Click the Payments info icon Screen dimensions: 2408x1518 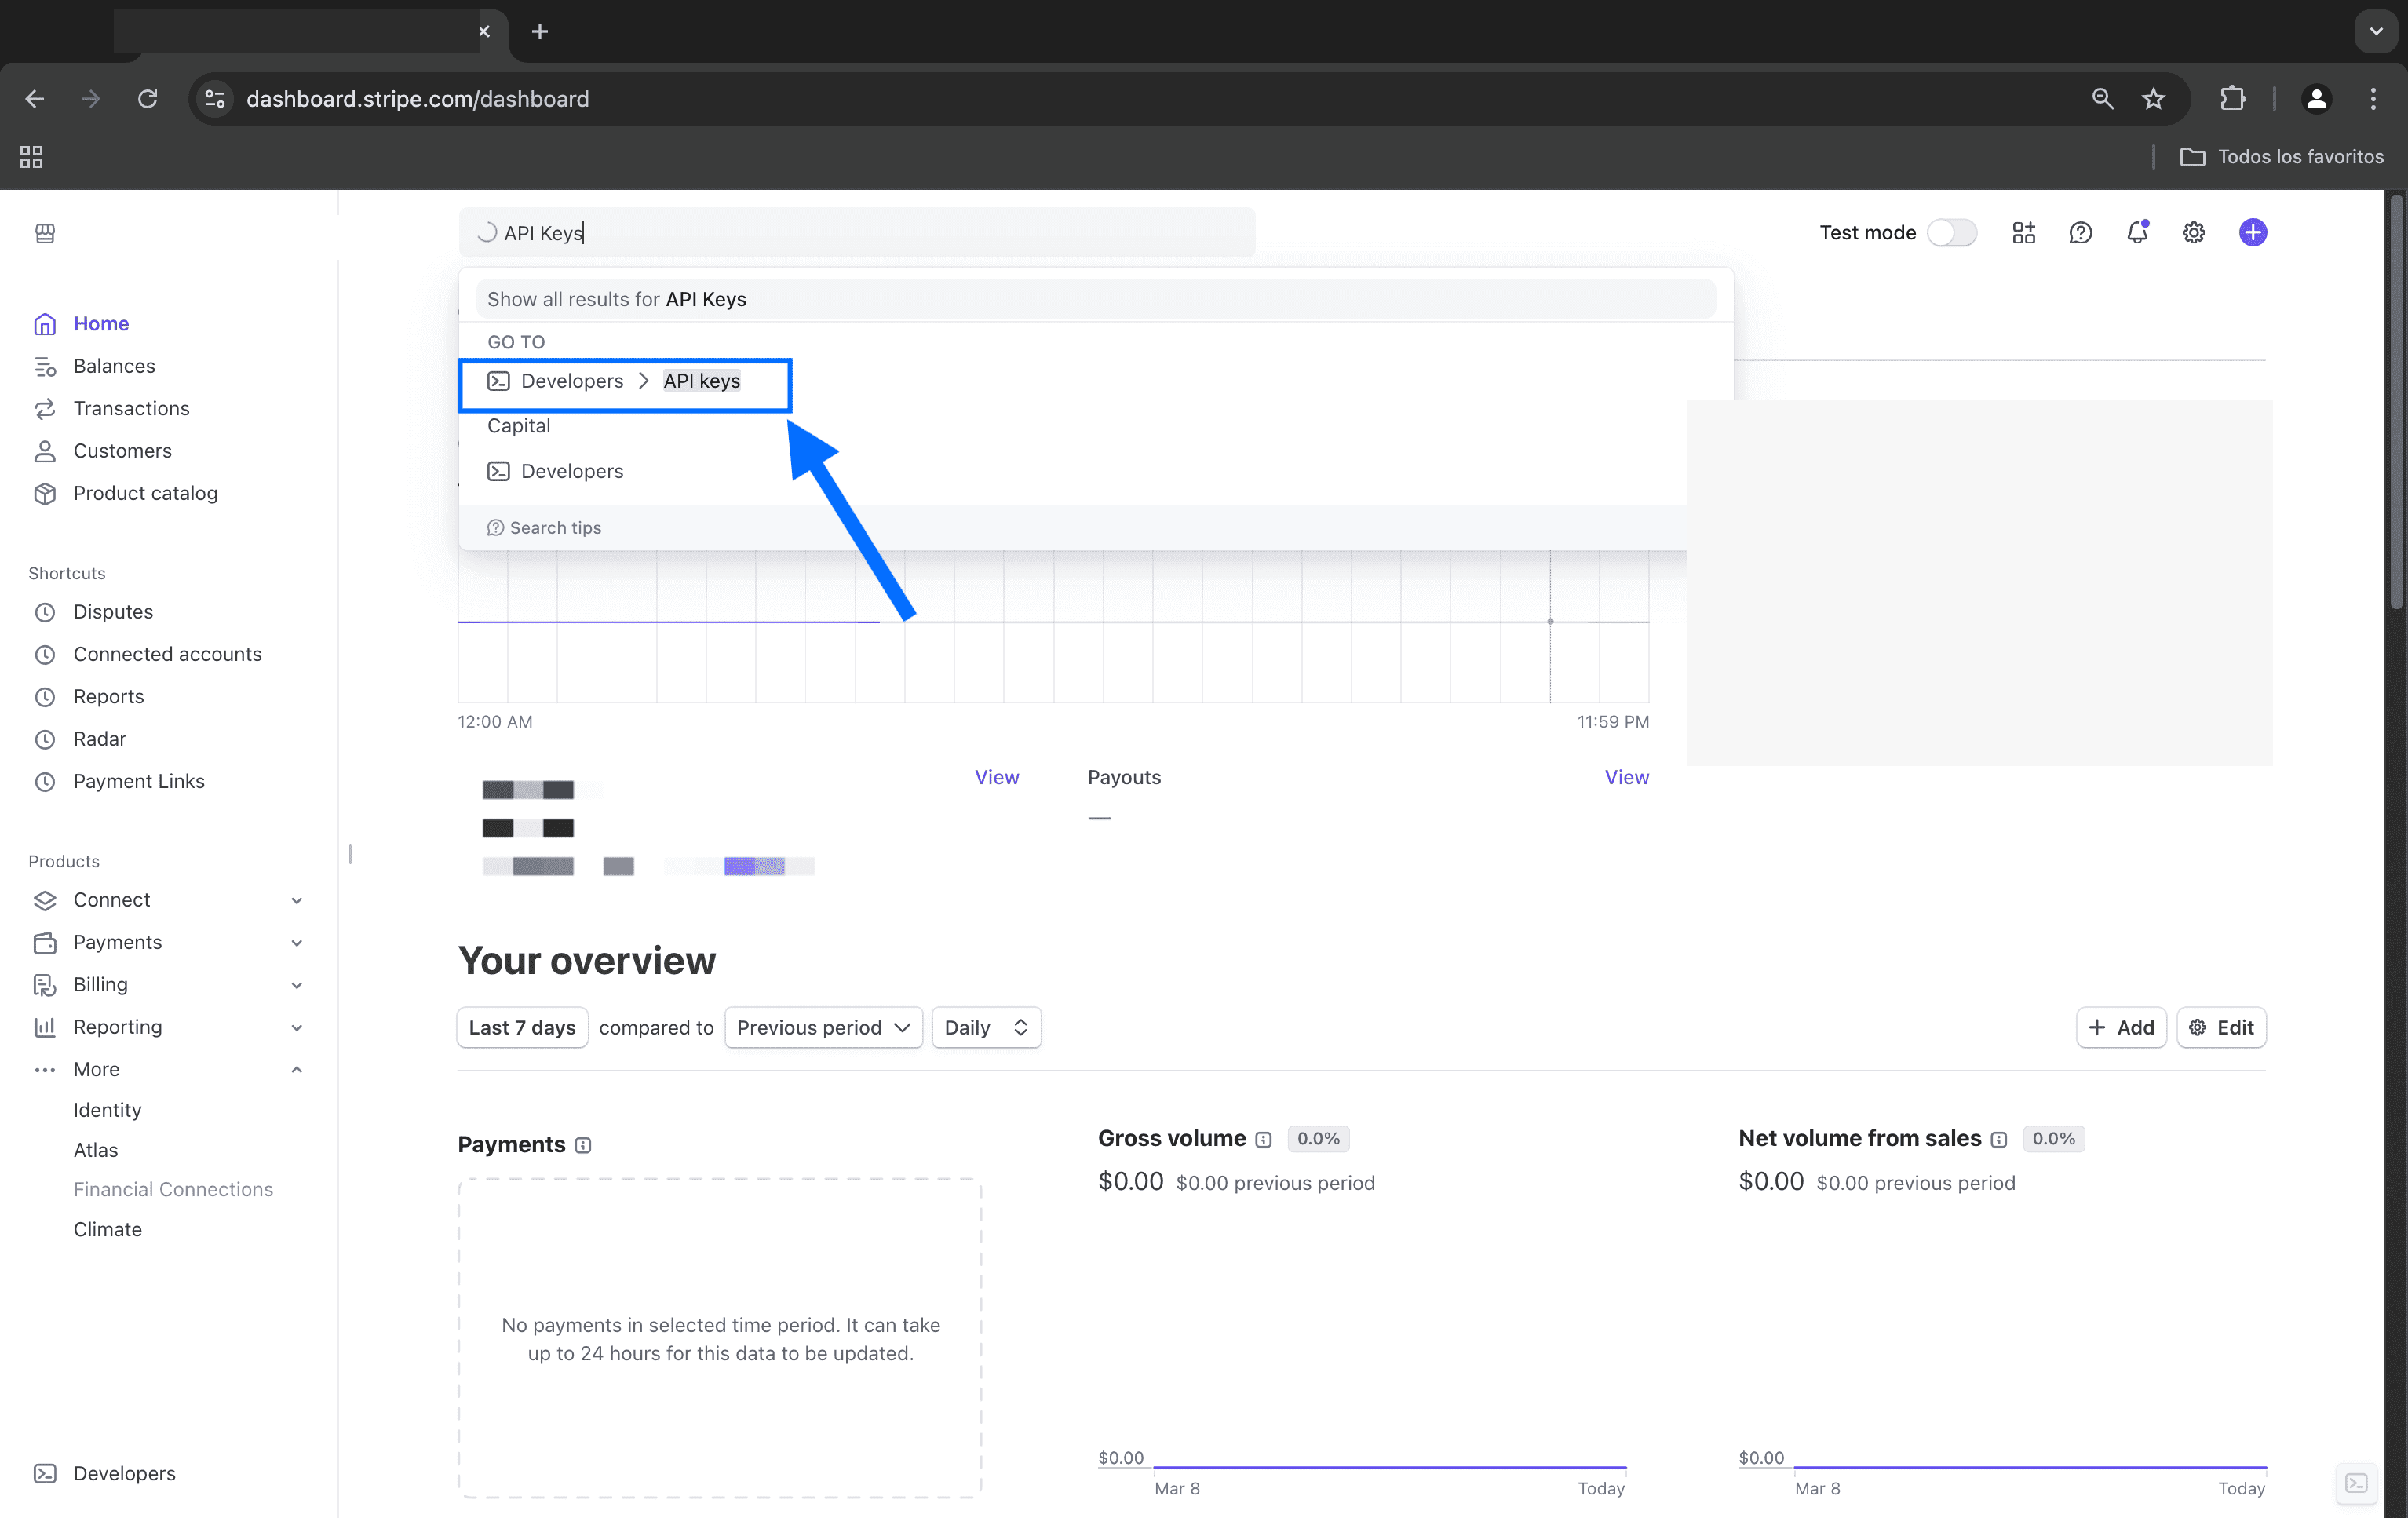pos(583,1145)
